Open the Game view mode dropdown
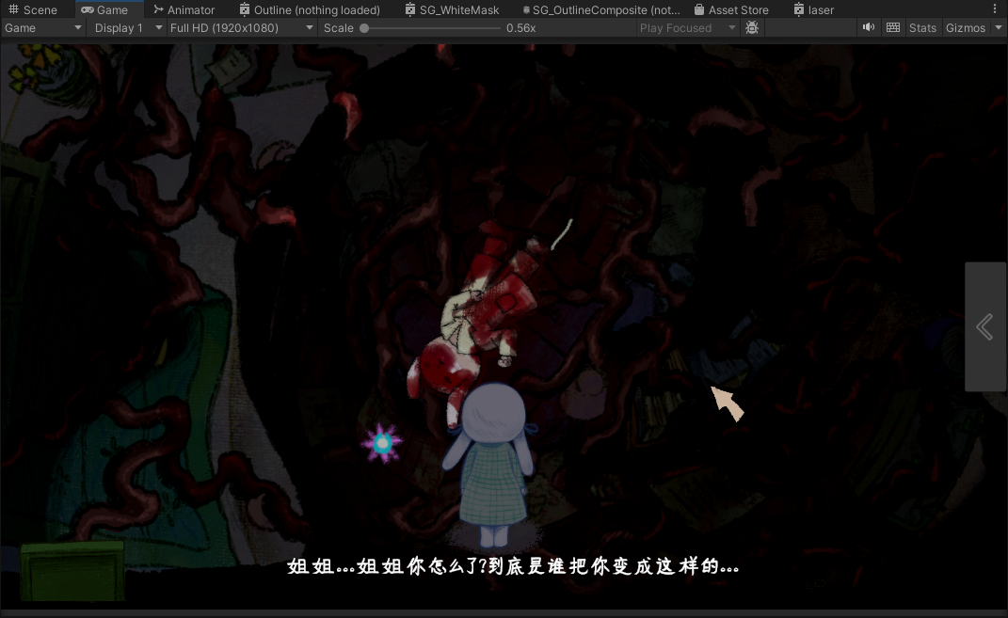Viewport: 1008px width, 618px height. [x=43, y=27]
